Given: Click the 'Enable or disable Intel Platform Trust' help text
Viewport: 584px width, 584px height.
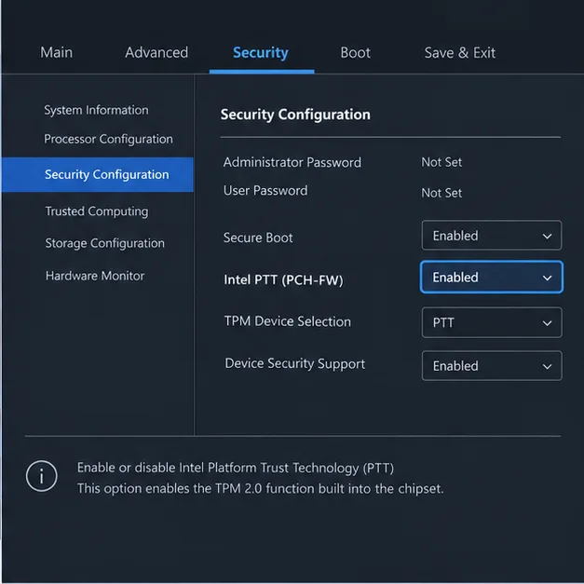Looking at the screenshot, I should (236, 469).
